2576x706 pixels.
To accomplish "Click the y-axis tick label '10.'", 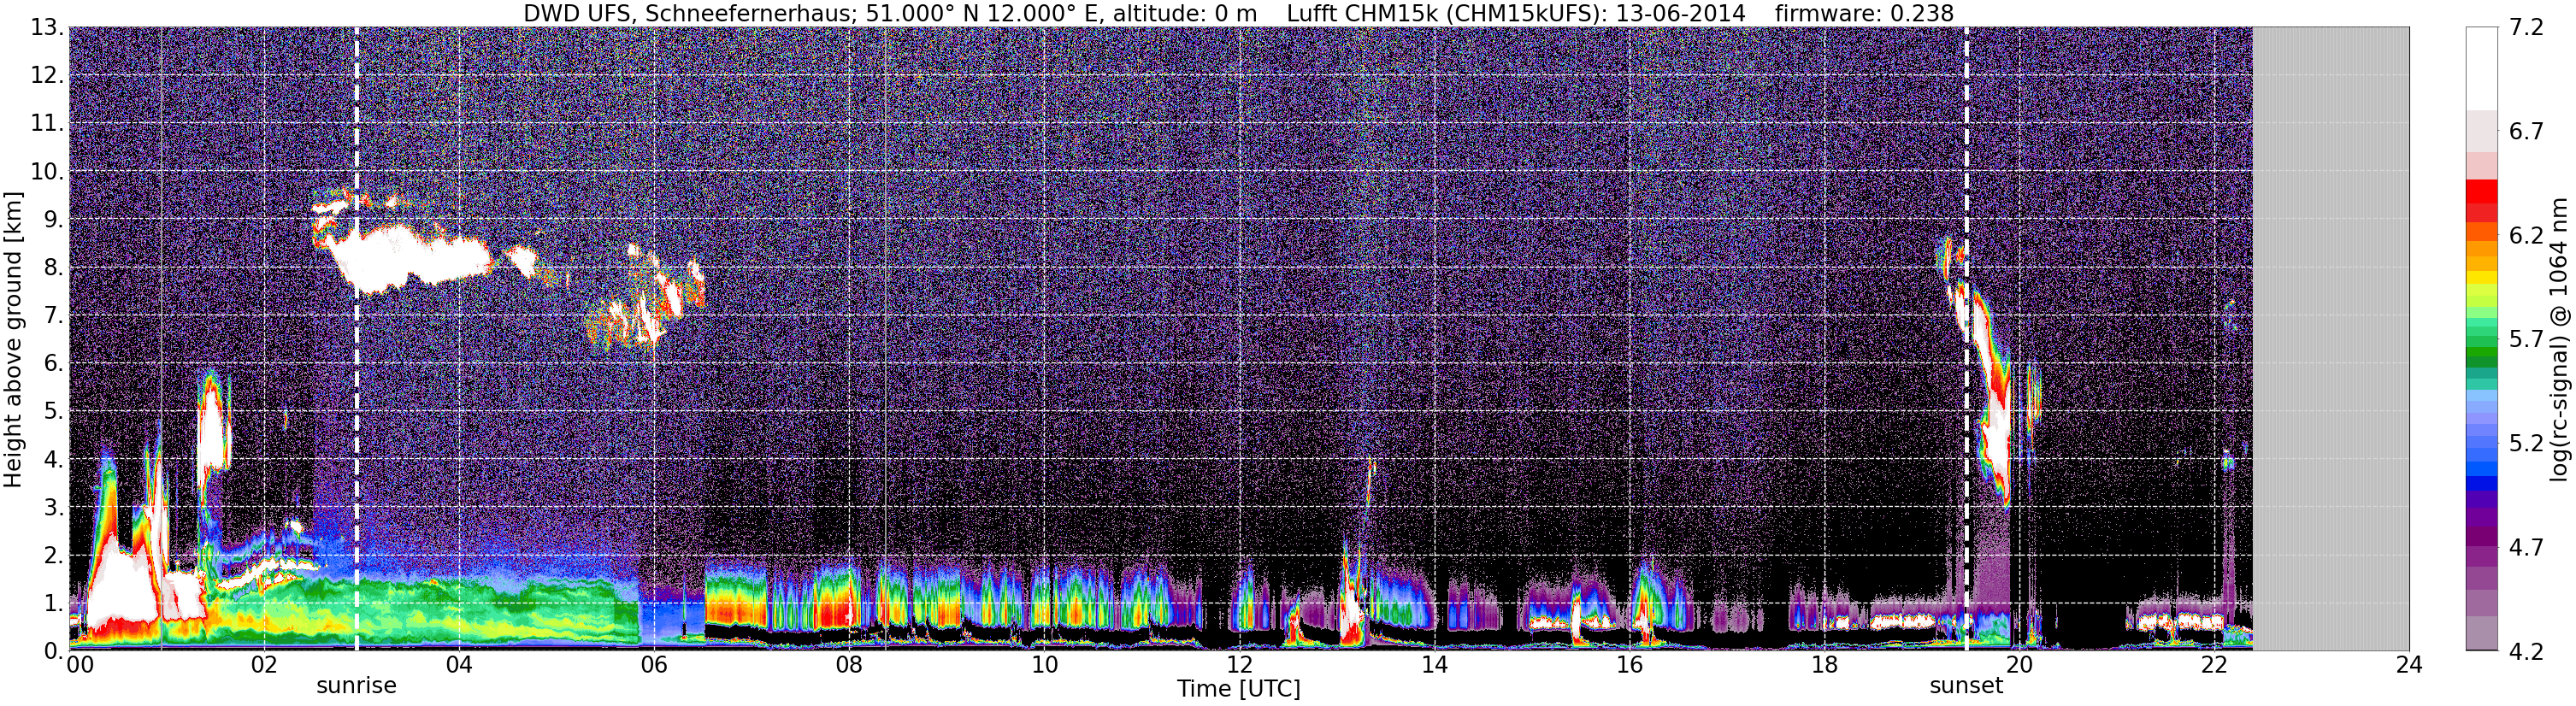I will tap(47, 172).
